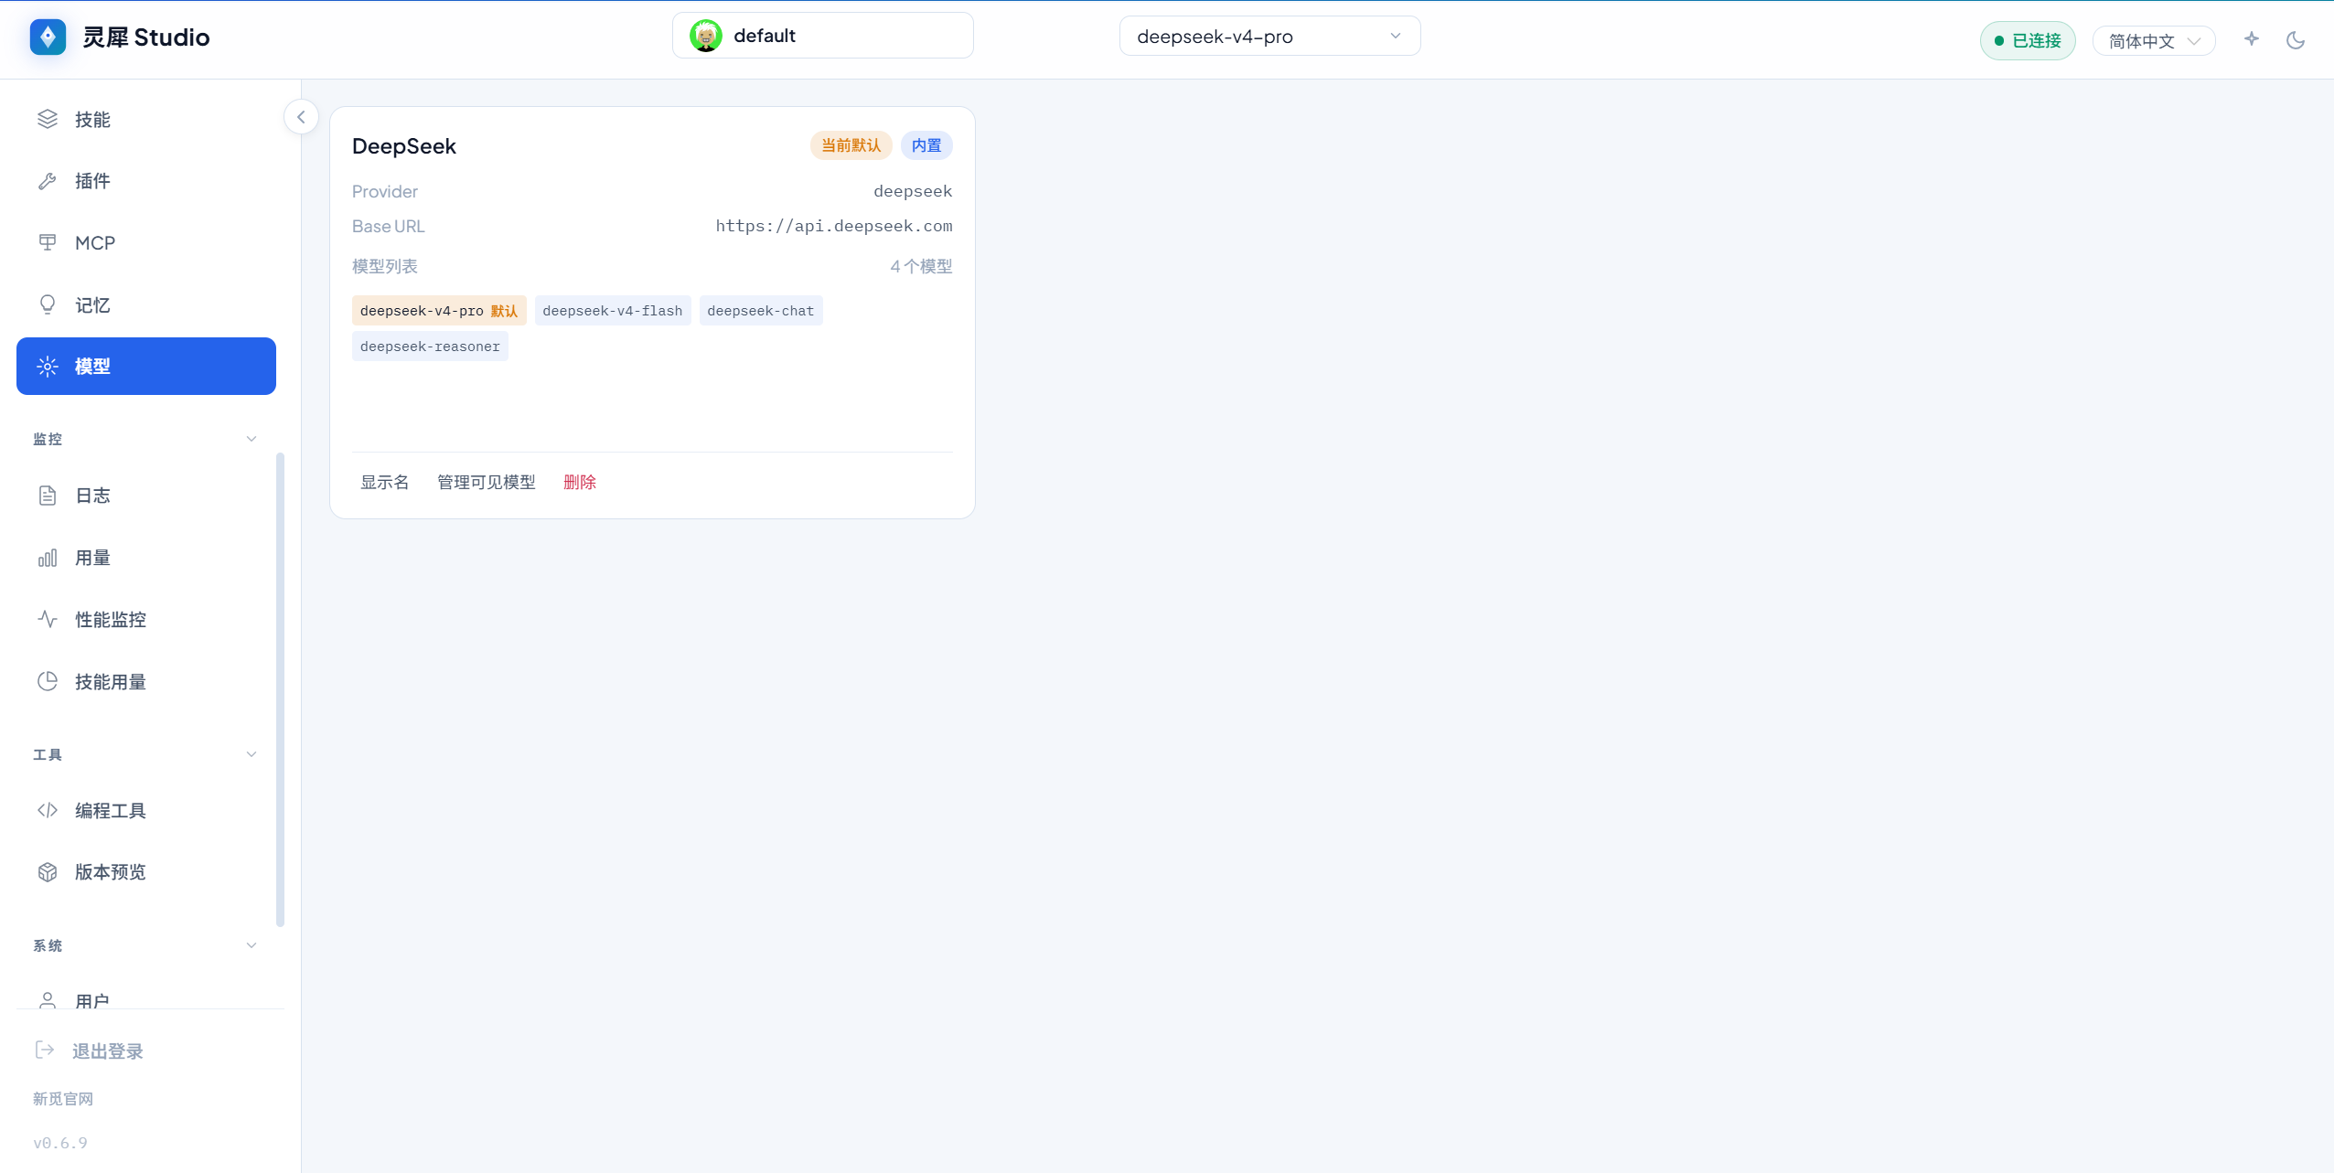Click the v0.6.9 version text
2334x1173 pixels.
click(60, 1143)
